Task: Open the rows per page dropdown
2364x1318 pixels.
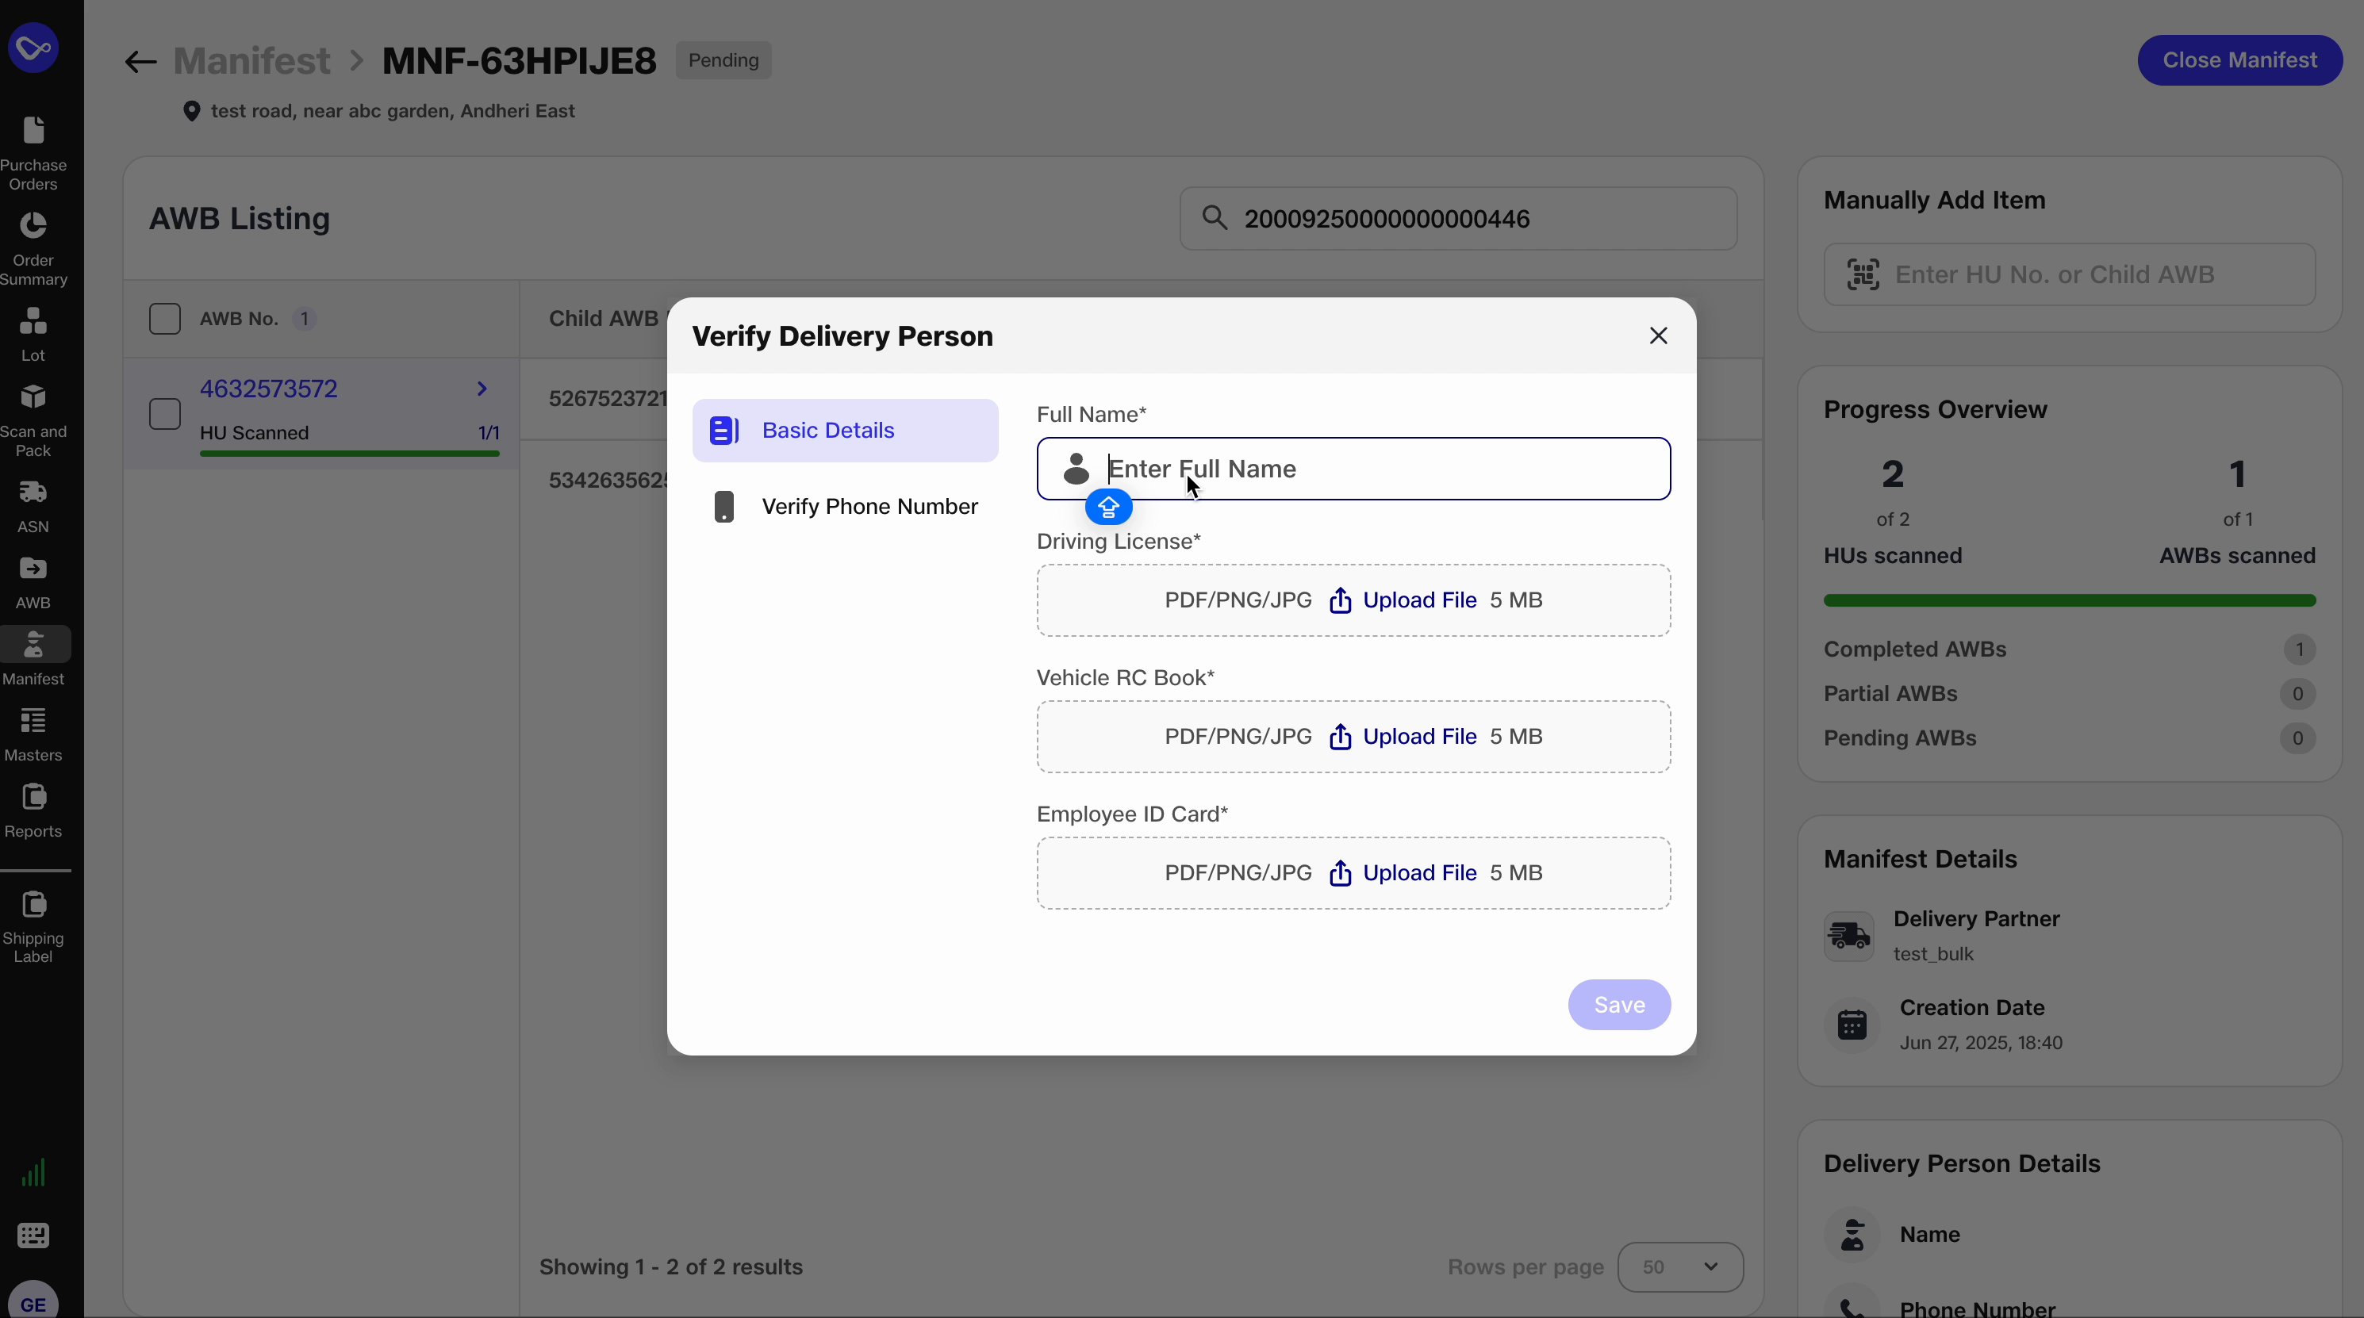Action: [x=1680, y=1266]
